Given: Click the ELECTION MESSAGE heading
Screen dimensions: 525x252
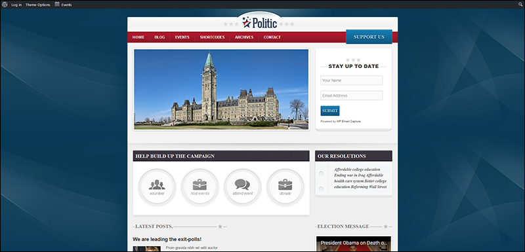Looking at the screenshot, I should [343, 226].
